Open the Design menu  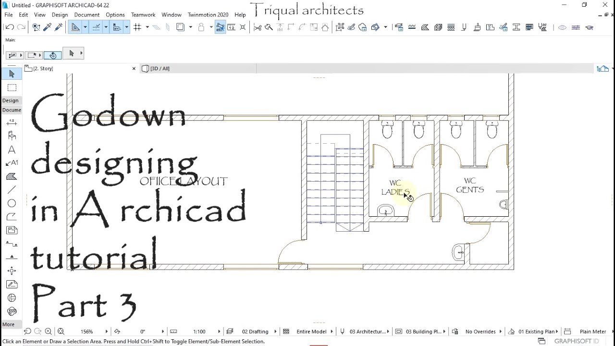click(60, 15)
